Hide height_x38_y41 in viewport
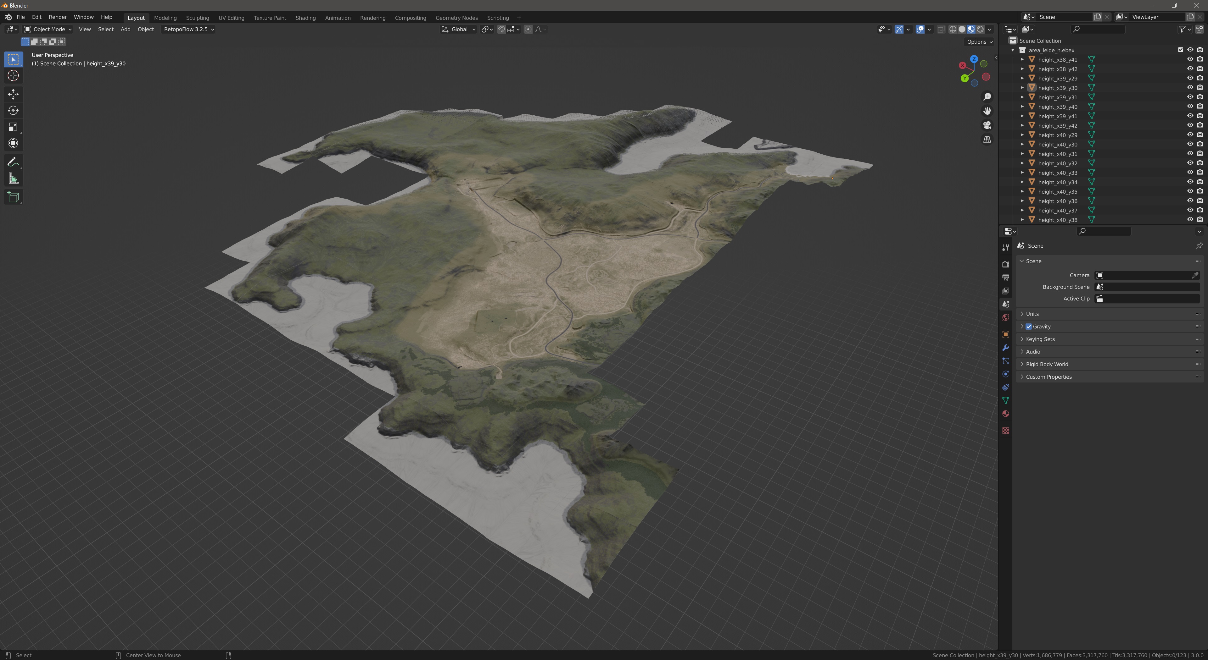 (x=1190, y=59)
